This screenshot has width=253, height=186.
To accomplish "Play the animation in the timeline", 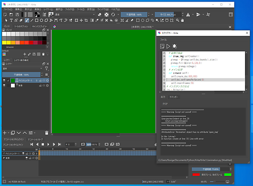I will [x=48, y=144].
